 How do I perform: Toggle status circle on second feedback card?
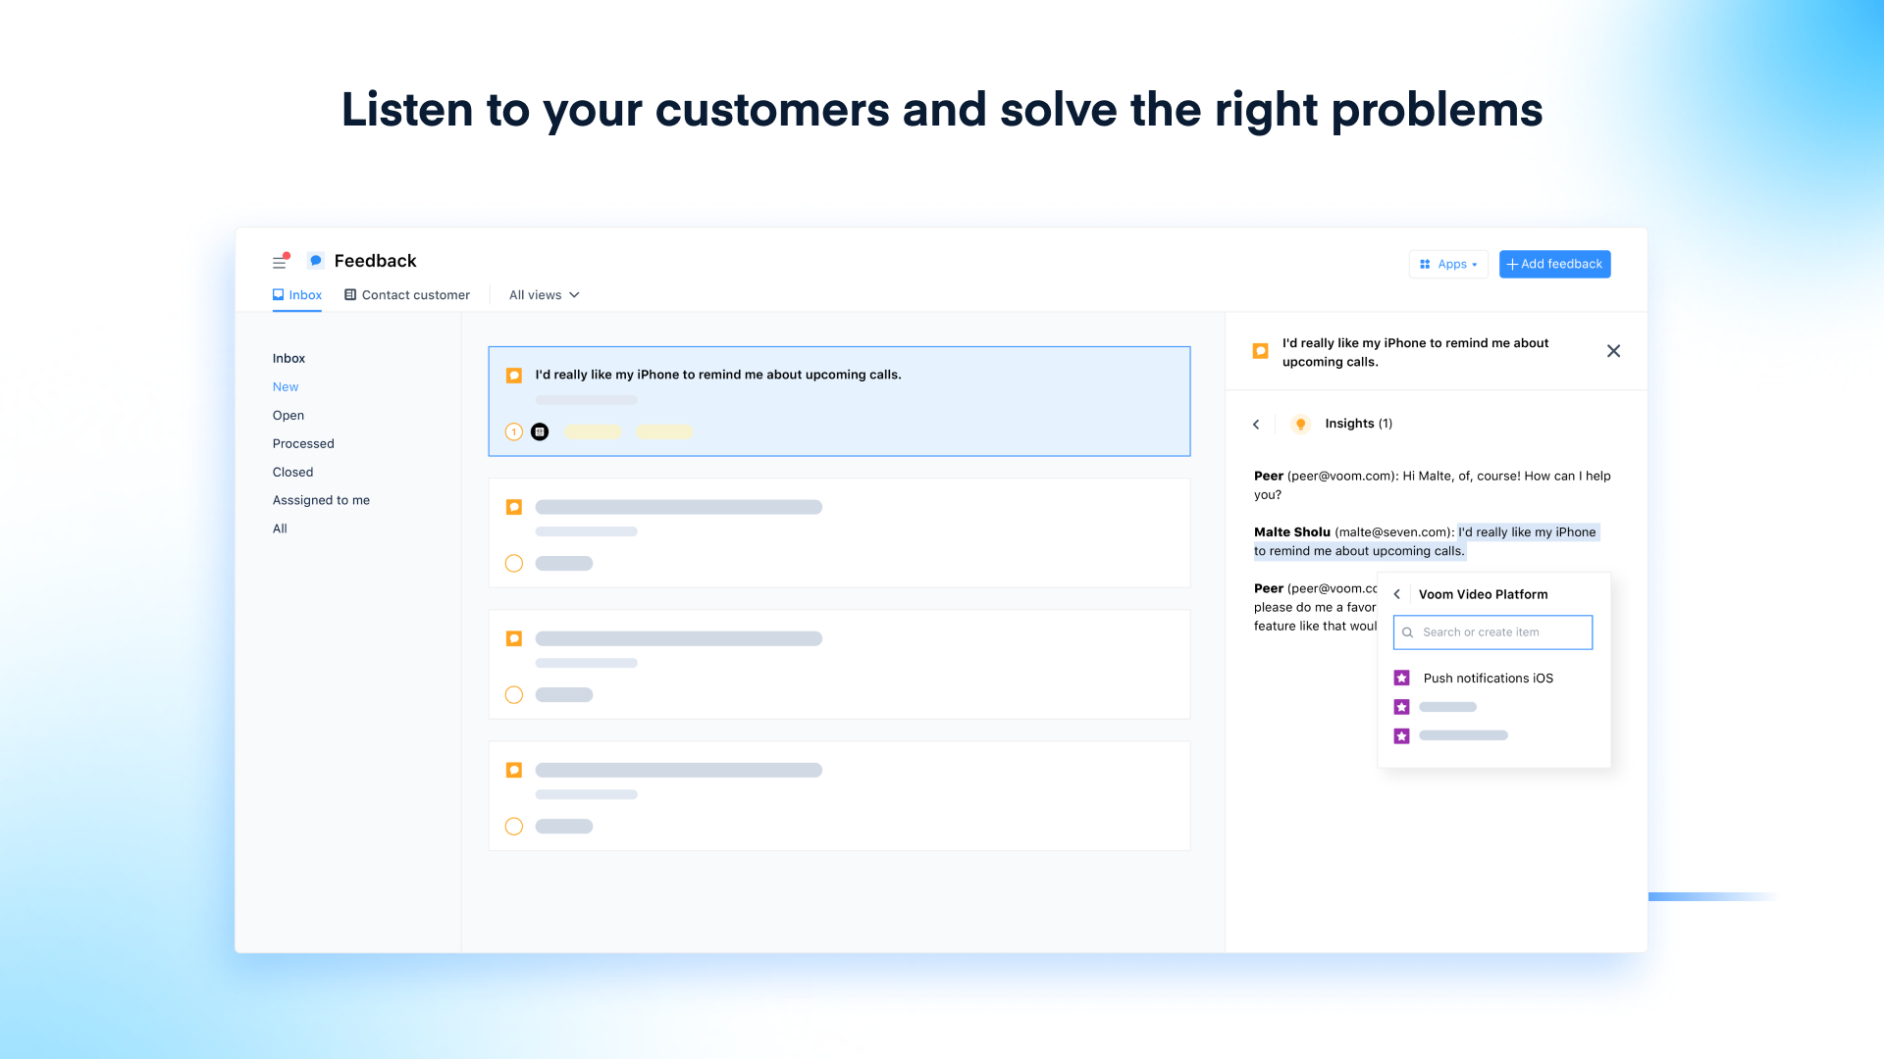point(513,563)
